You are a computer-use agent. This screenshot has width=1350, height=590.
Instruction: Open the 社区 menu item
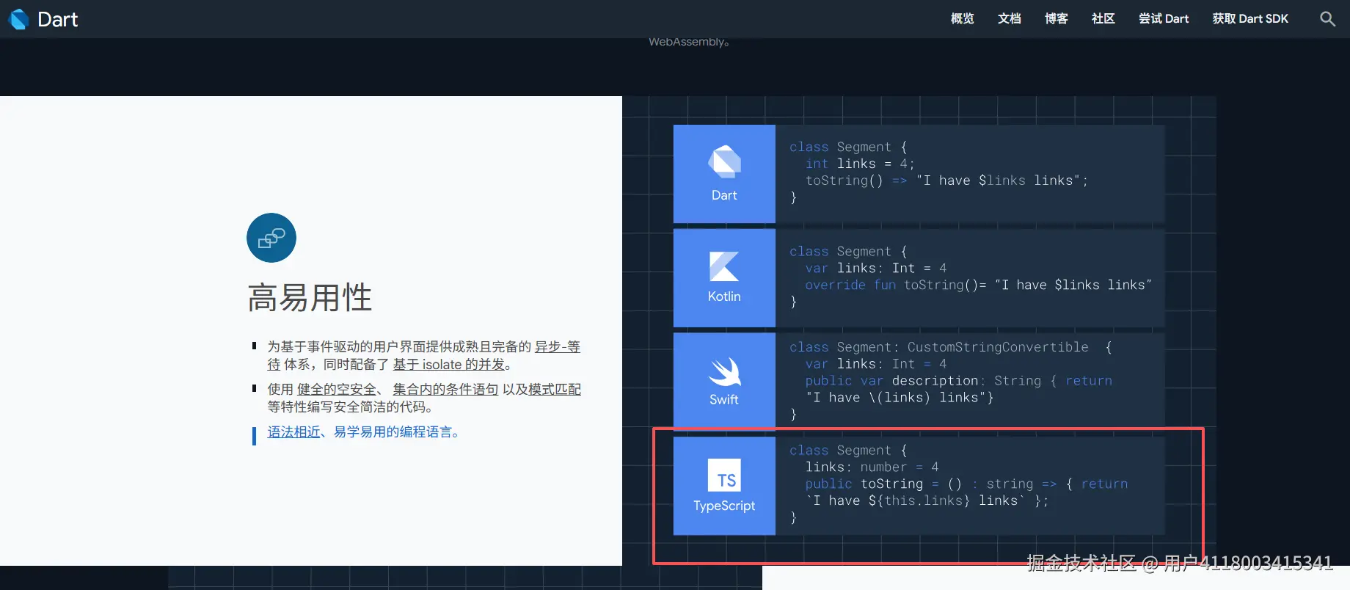click(1103, 19)
